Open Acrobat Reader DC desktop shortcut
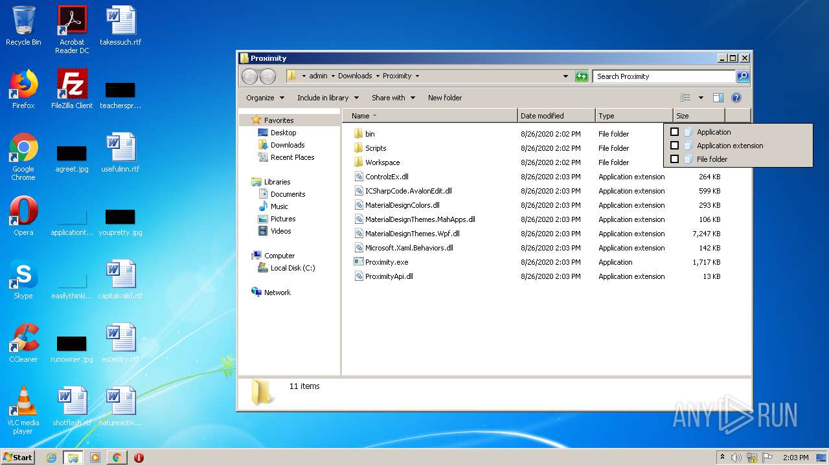This screenshot has width=829, height=466. click(x=72, y=30)
